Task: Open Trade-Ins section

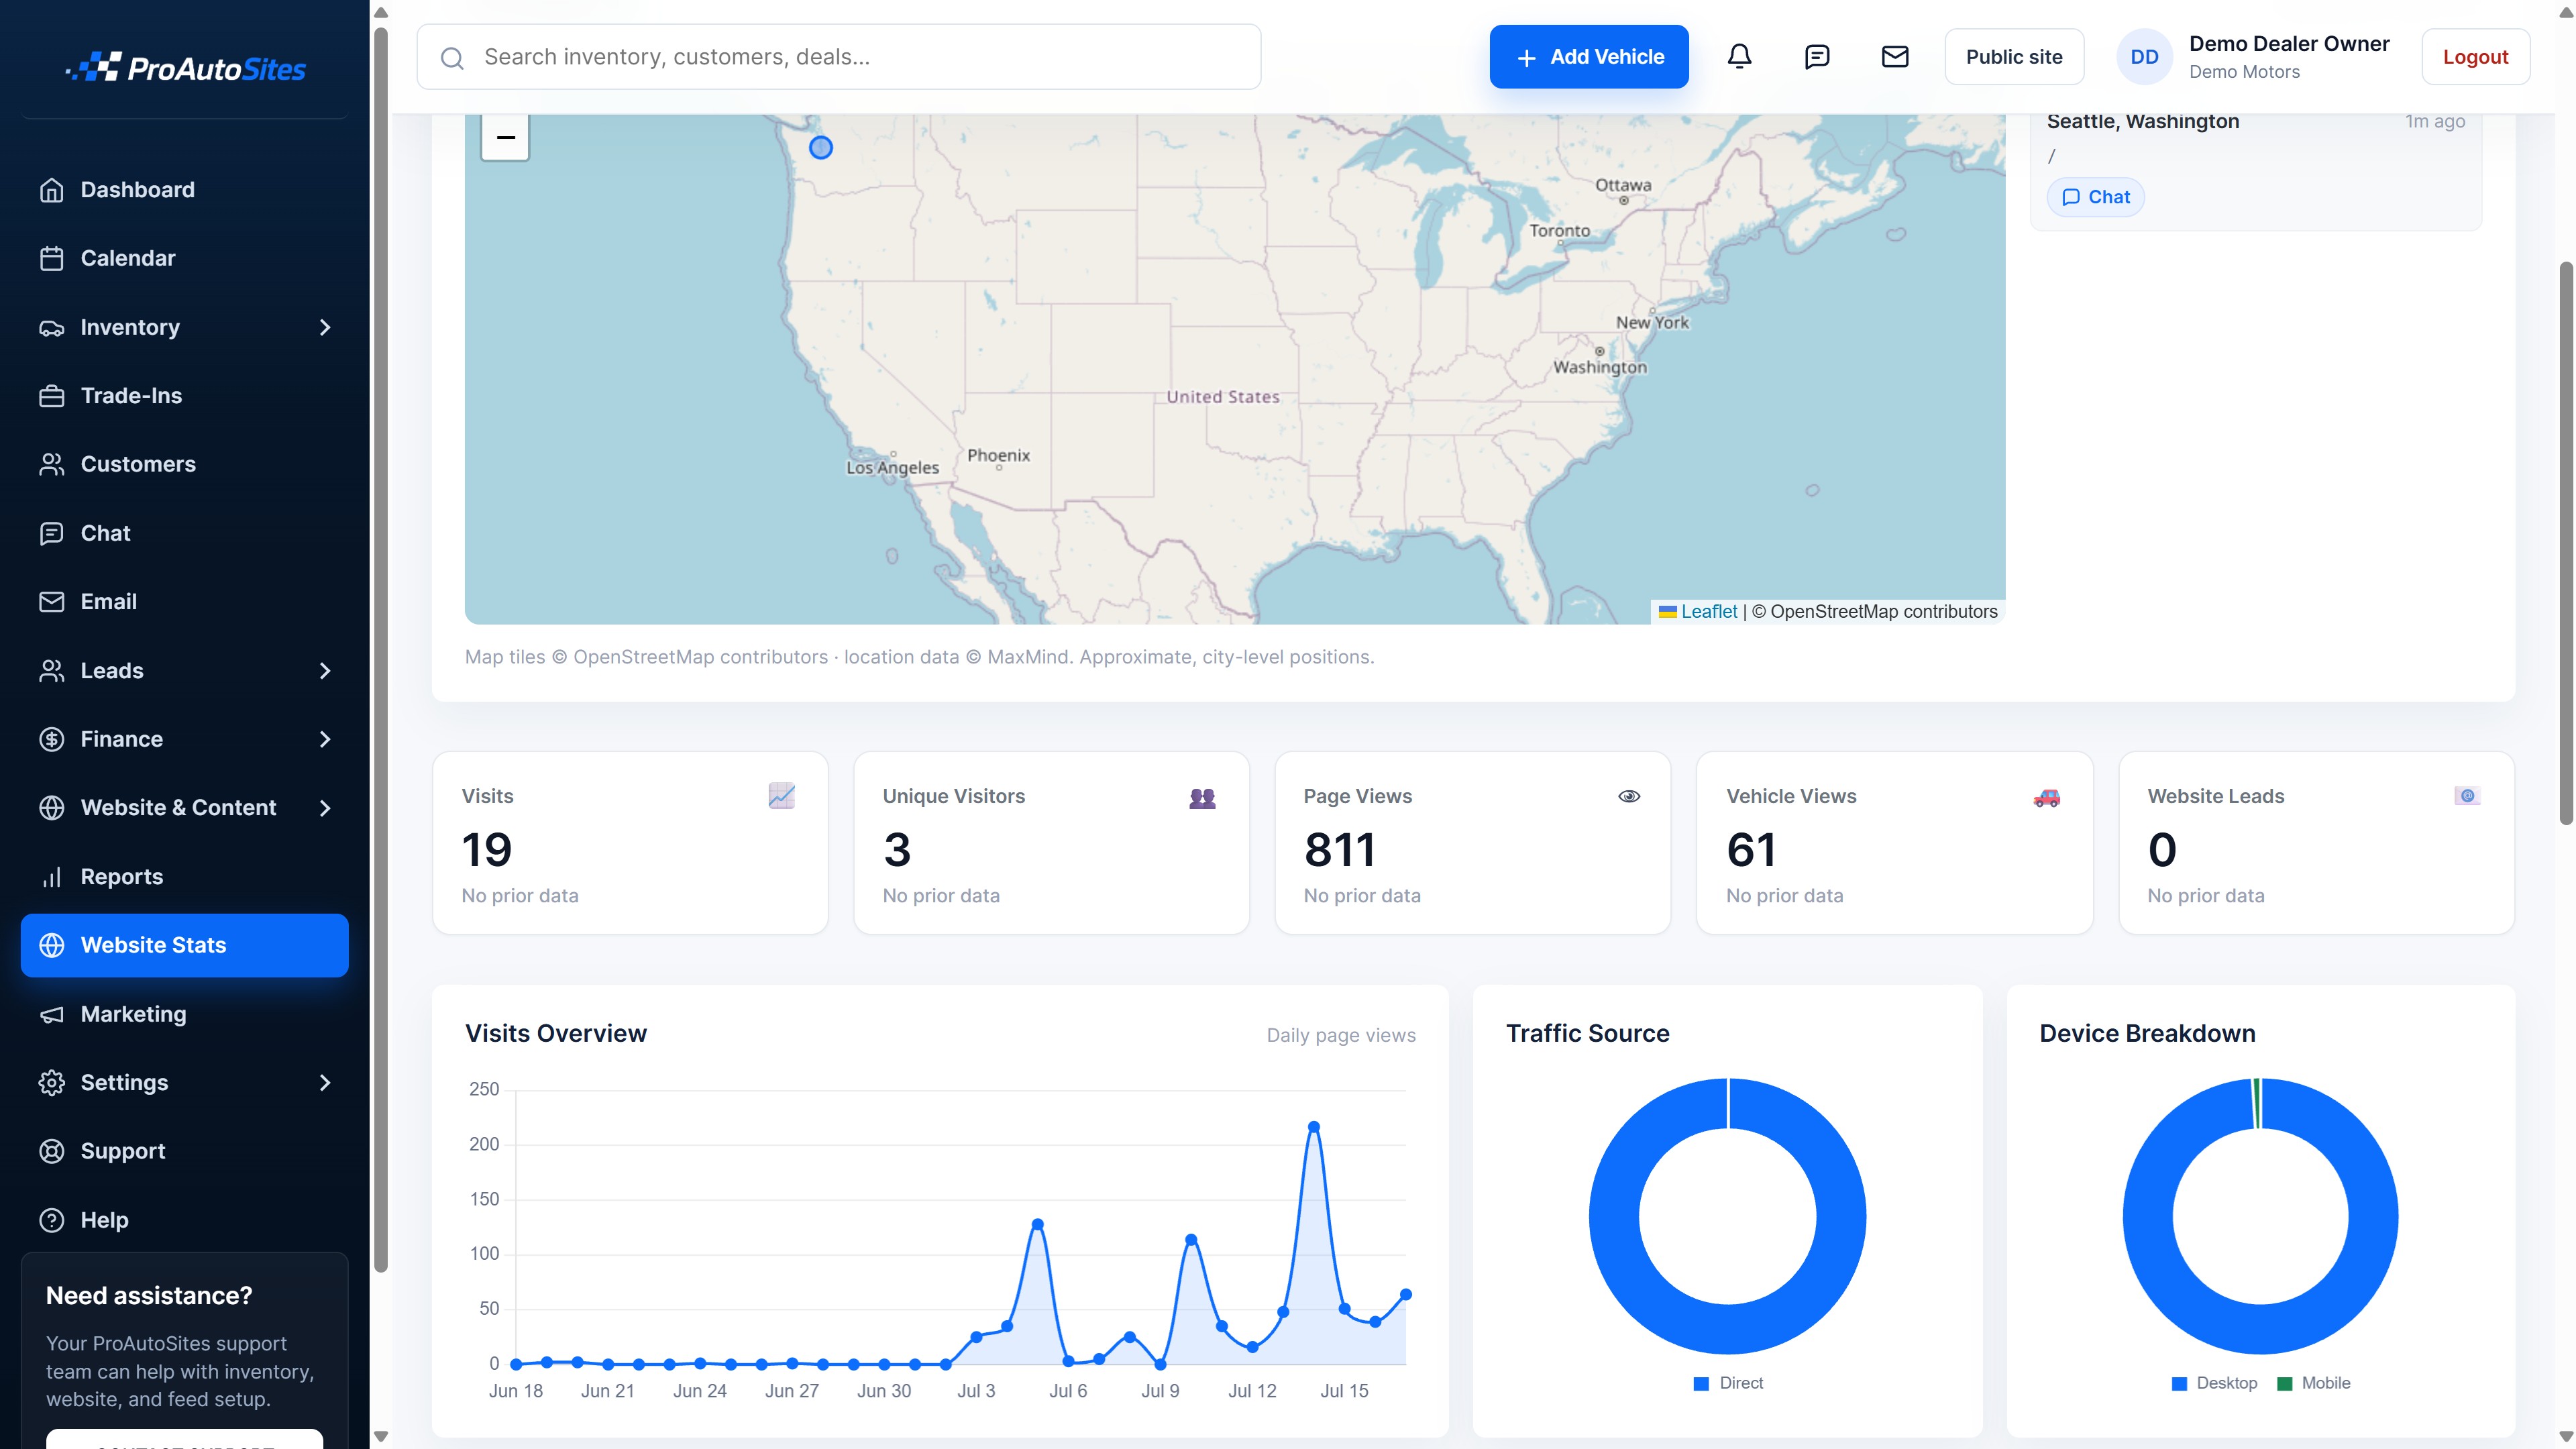Action: [x=184, y=396]
